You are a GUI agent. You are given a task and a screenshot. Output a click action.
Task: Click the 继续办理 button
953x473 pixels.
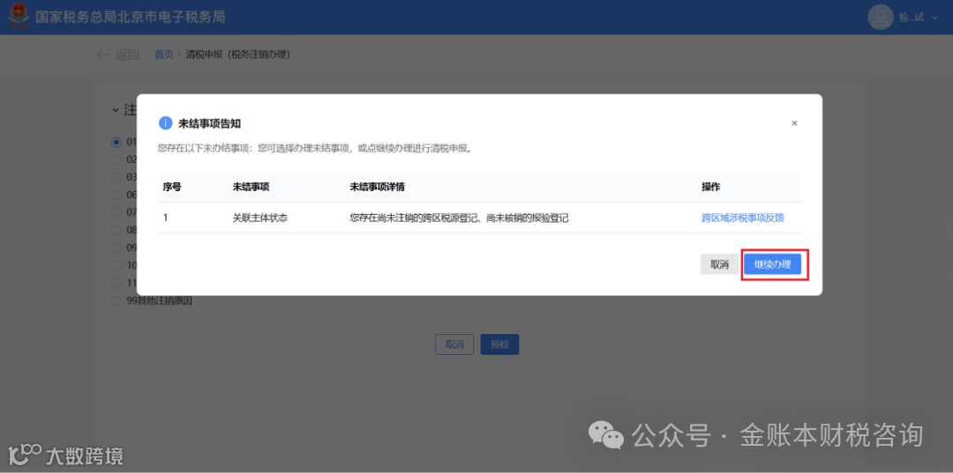[x=773, y=264]
